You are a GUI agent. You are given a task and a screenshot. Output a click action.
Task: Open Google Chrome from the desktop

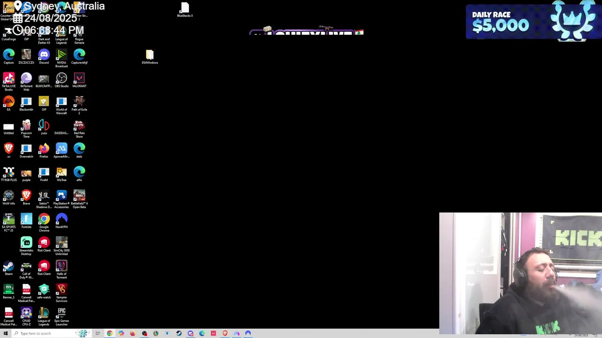point(44,222)
